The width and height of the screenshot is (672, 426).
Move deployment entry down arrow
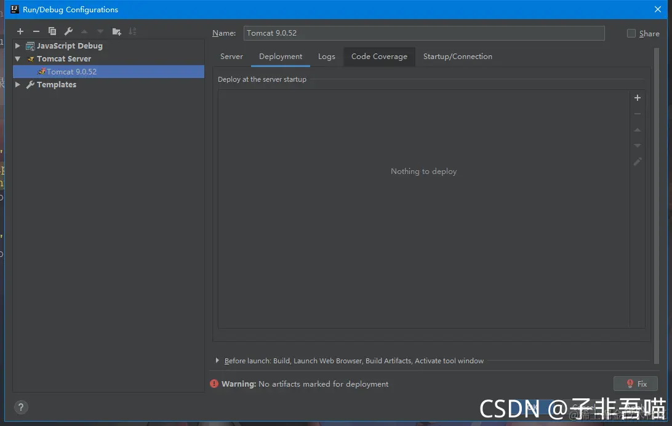pos(638,146)
